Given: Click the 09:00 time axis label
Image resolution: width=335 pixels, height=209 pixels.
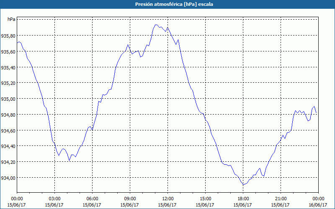Looking at the screenshot, I should 130,199.
